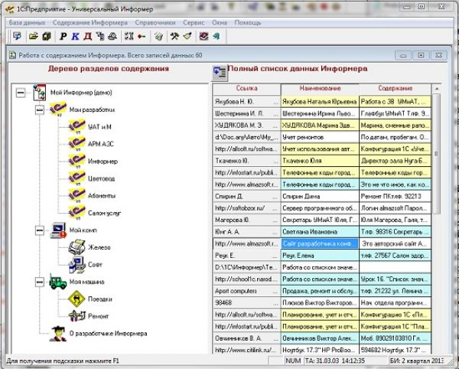Click the list icon beside Полный список header
This screenshot has width=459, height=369.
220,71
